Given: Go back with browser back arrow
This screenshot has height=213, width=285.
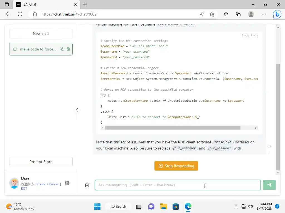Looking at the screenshot, I should tap(8, 14).
